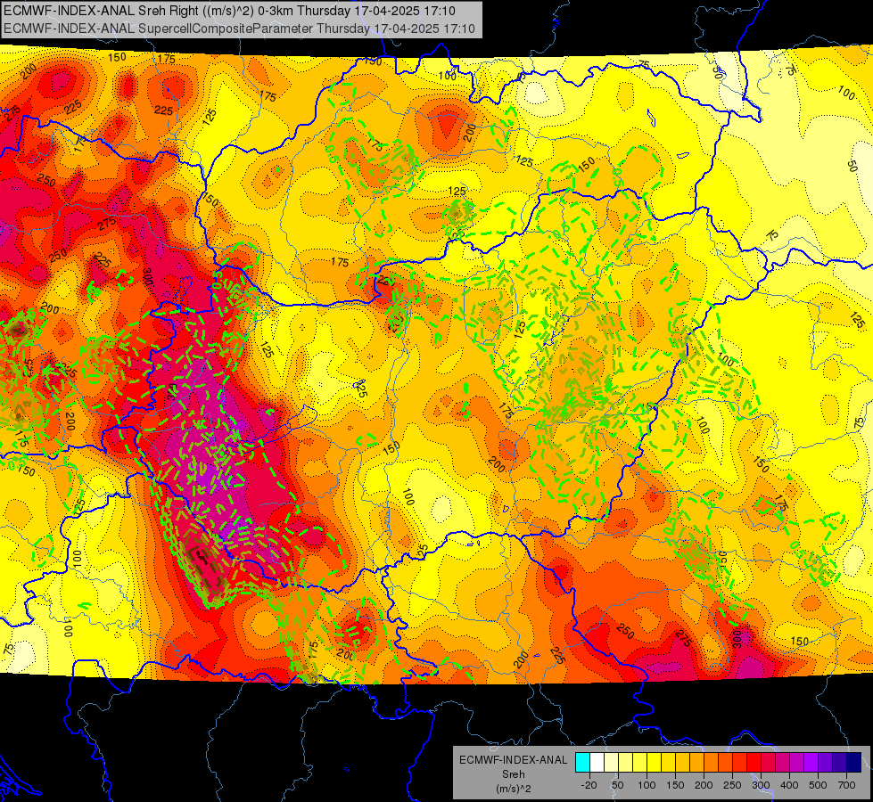Viewport: 873px width, 802px height.
Task: Click the '150' legend scale value
Action: [675, 785]
